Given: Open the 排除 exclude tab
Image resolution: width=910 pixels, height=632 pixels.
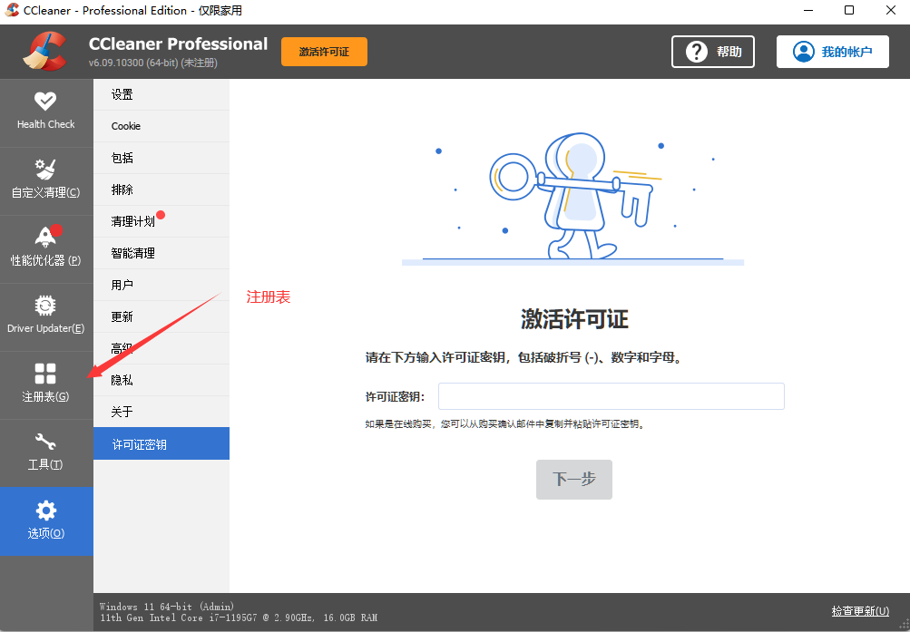Looking at the screenshot, I should tap(161, 190).
